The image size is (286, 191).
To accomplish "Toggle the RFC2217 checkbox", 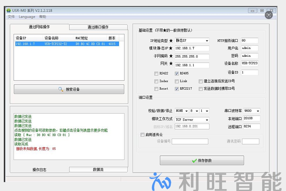I will click(177, 89).
